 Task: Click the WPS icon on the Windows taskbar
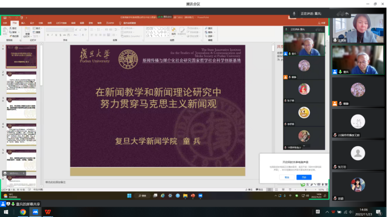(48, 212)
